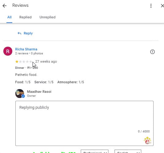164x153 pixels.
Task: Open Richa Sharma's profile link
Action: (x=26, y=49)
